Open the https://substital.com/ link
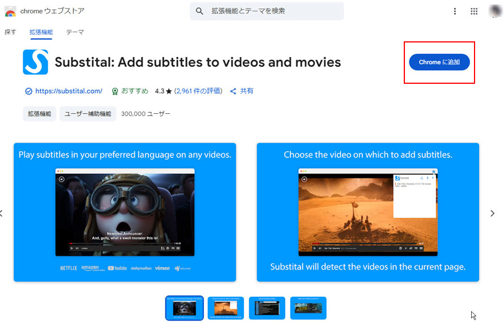 (x=69, y=91)
